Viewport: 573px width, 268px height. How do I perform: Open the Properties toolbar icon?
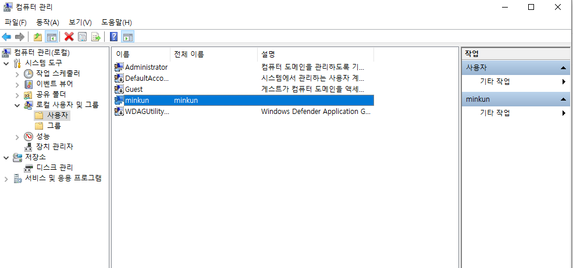[x=82, y=37]
